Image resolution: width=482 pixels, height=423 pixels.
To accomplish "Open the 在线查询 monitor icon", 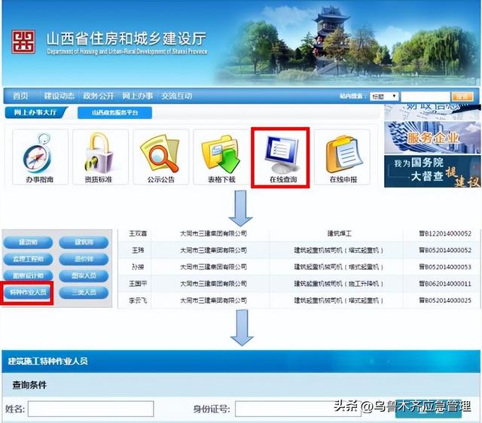I will tap(280, 157).
